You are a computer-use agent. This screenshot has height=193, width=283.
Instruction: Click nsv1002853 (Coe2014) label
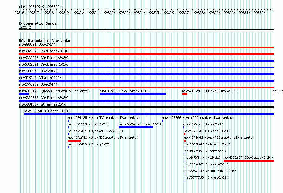[x=38, y=71]
